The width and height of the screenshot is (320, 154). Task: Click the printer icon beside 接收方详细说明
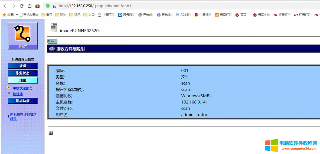[x=52, y=49]
